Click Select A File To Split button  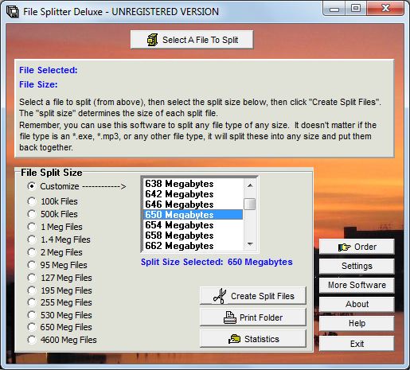192,40
